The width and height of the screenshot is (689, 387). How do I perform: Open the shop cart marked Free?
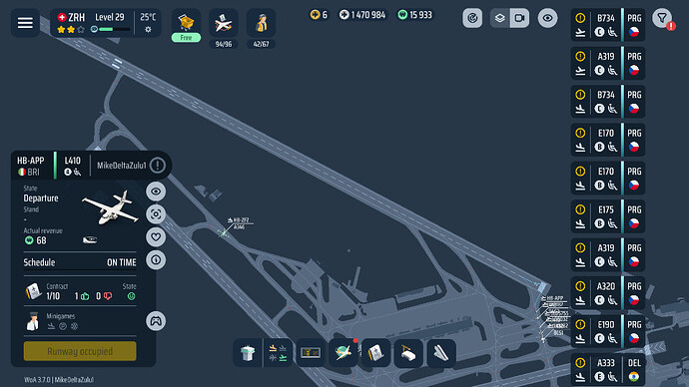pos(186,26)
